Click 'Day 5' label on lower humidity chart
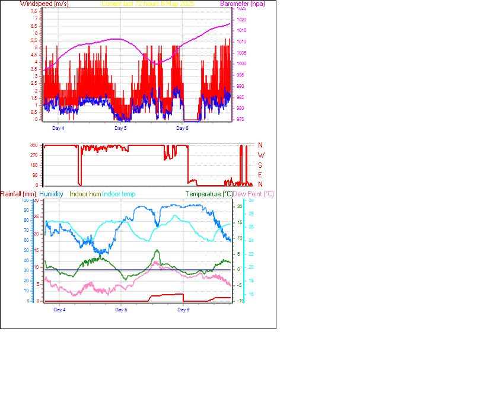Viewport: 484px width, 405px height. click(122, 310)
